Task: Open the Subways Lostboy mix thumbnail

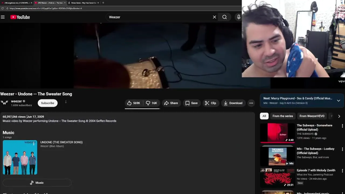Action: click(x=277, y=156)
